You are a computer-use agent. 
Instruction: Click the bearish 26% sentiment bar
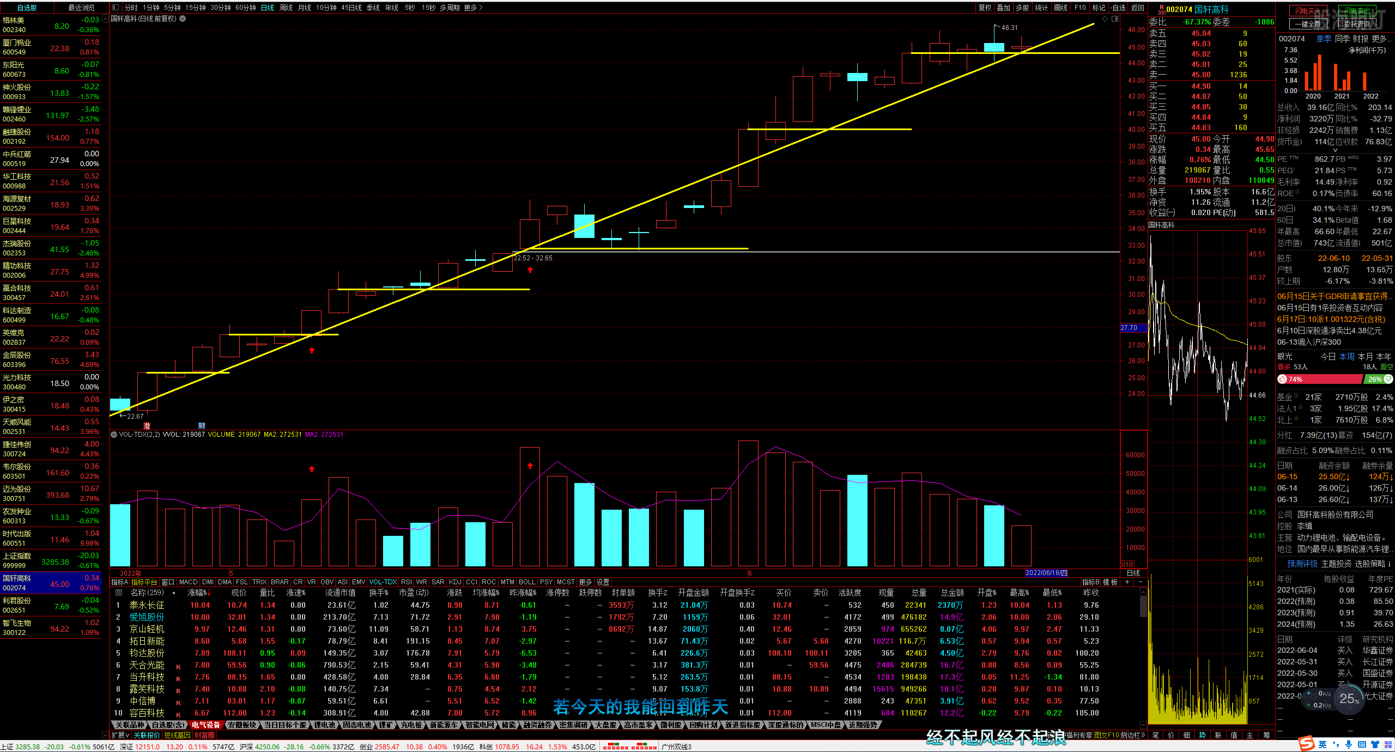1379,379
